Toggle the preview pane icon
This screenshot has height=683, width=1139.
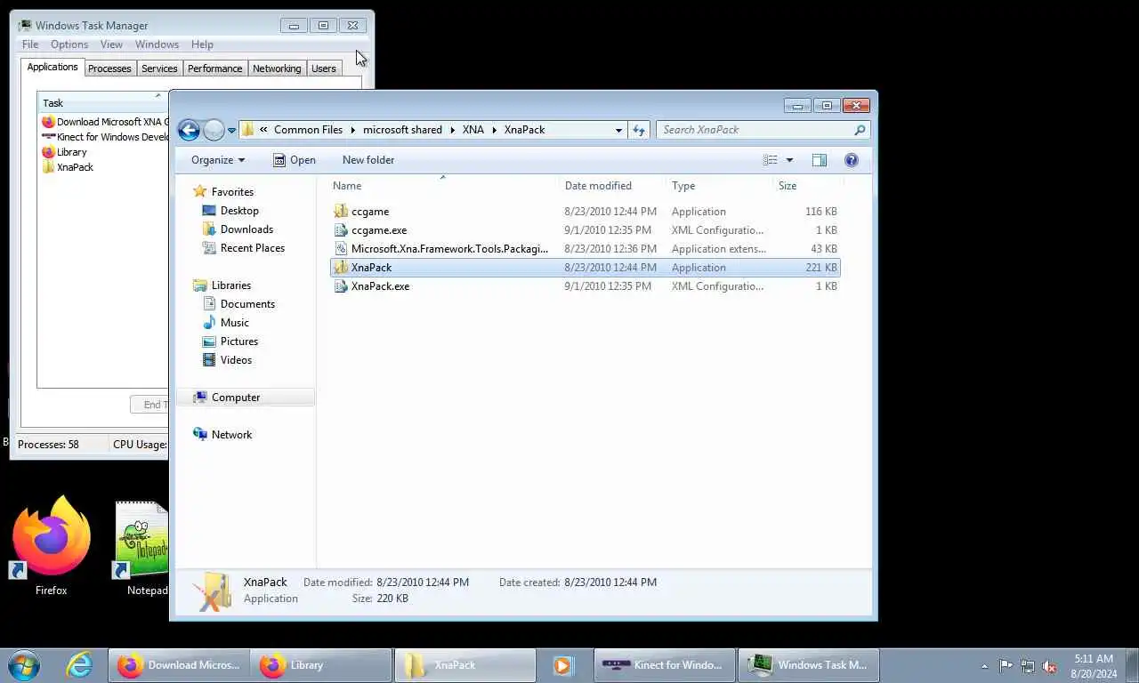820,160
